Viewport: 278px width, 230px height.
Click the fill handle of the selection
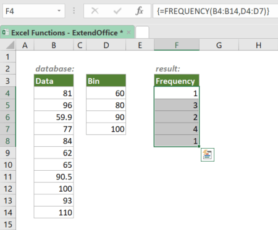199,146
